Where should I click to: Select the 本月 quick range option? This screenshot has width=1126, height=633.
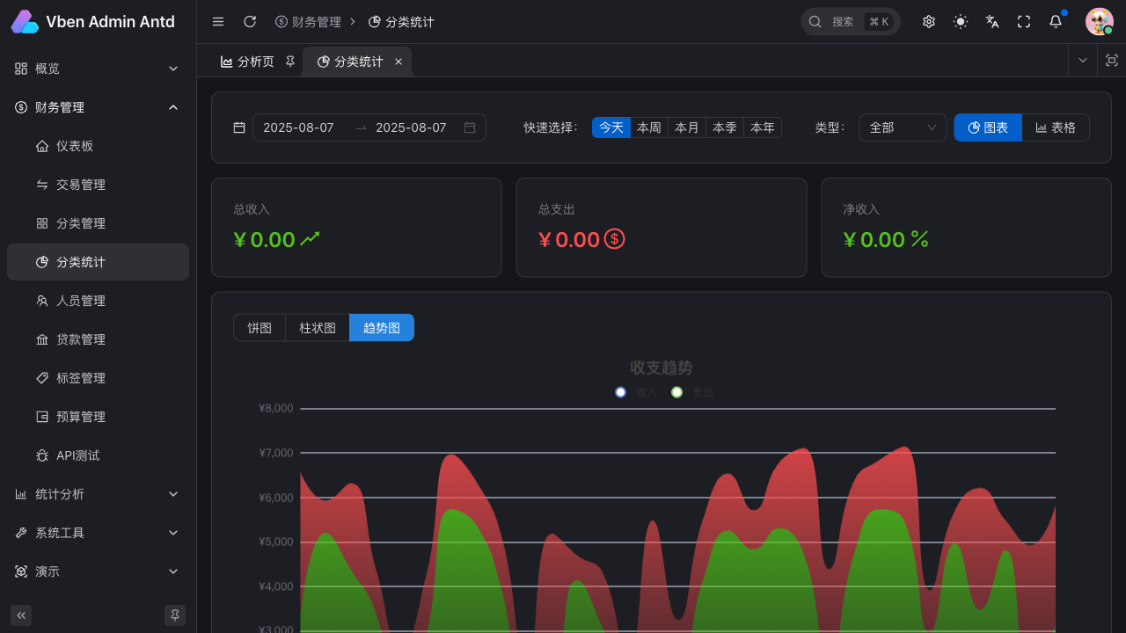tap(686, 127)
